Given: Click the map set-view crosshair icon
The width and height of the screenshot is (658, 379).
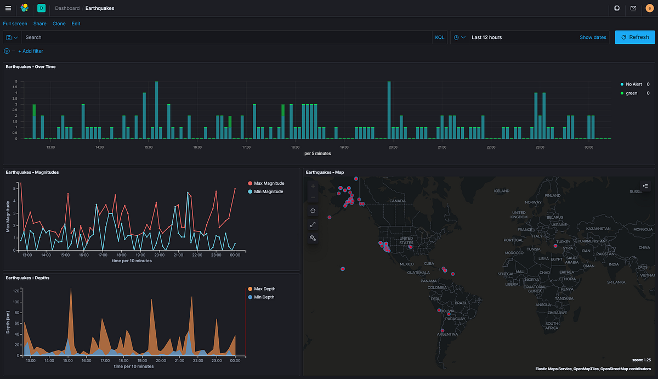Looking at the screenshot, I should [312, 211].
